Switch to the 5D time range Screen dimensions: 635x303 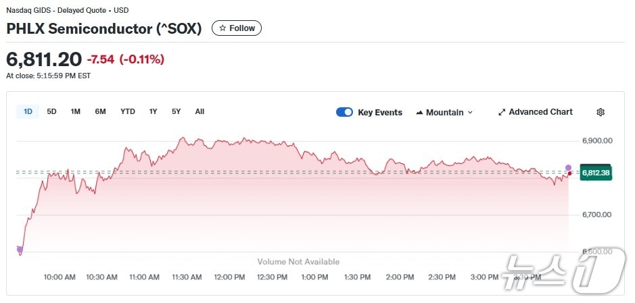click(x=51, y=111)
